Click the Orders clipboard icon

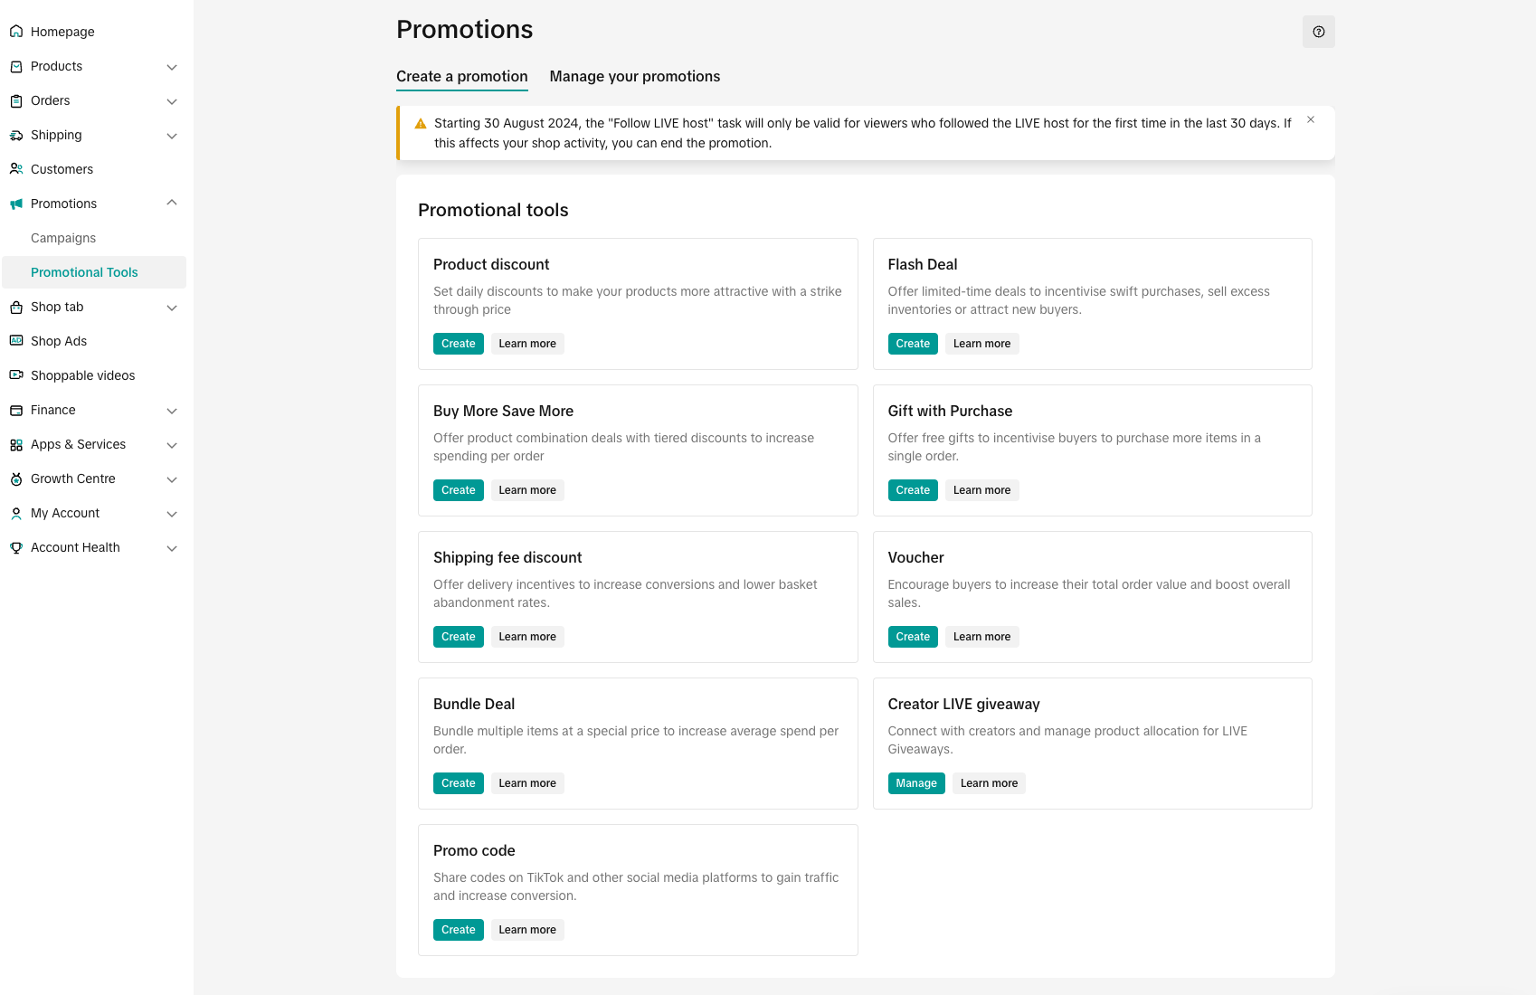point(16,100)
